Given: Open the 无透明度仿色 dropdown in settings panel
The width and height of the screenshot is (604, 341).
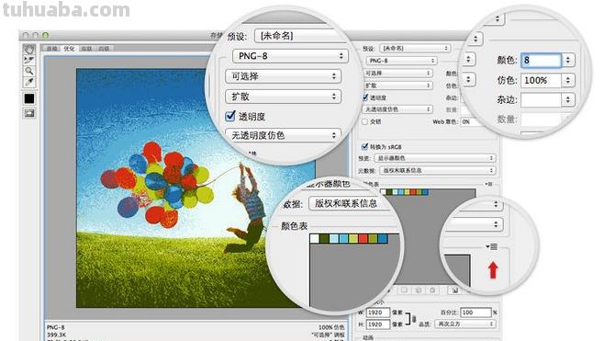Looking at the screenshot, I should coord(397,109).
